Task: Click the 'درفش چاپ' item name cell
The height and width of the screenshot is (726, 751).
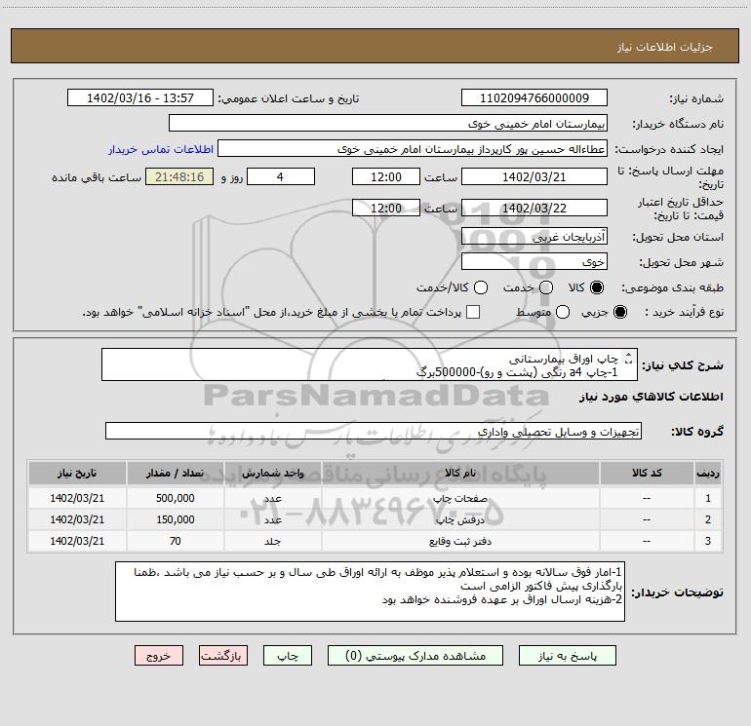Action: click(460, 519)
